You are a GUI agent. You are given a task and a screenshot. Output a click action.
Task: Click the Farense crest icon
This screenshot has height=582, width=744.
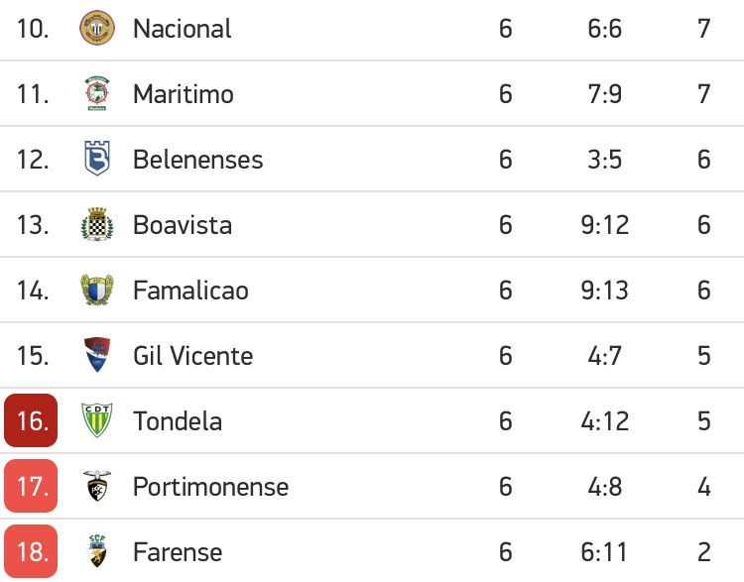coord(97,551)
